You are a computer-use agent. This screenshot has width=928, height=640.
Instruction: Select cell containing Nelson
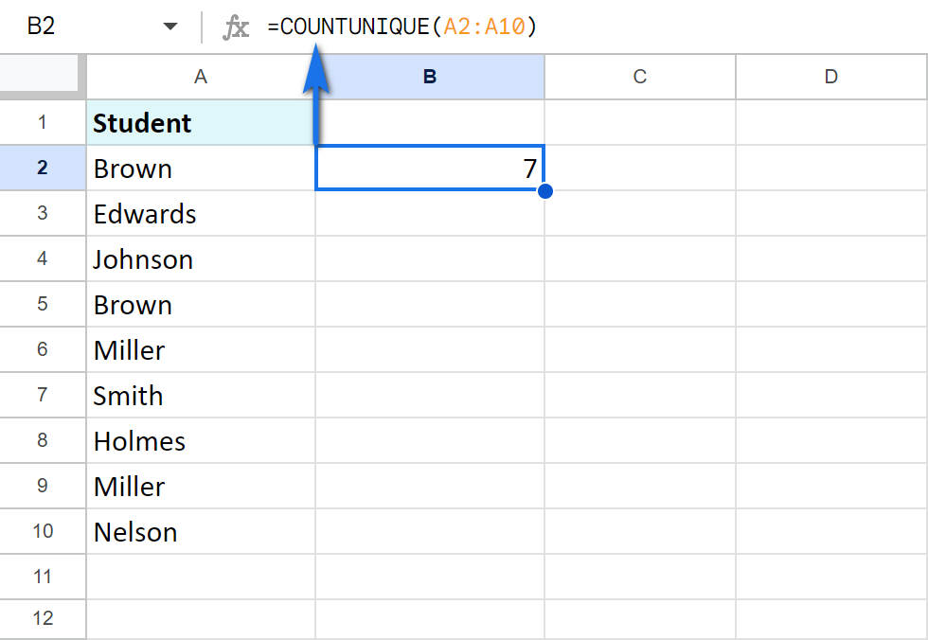[x=200, y=531]
